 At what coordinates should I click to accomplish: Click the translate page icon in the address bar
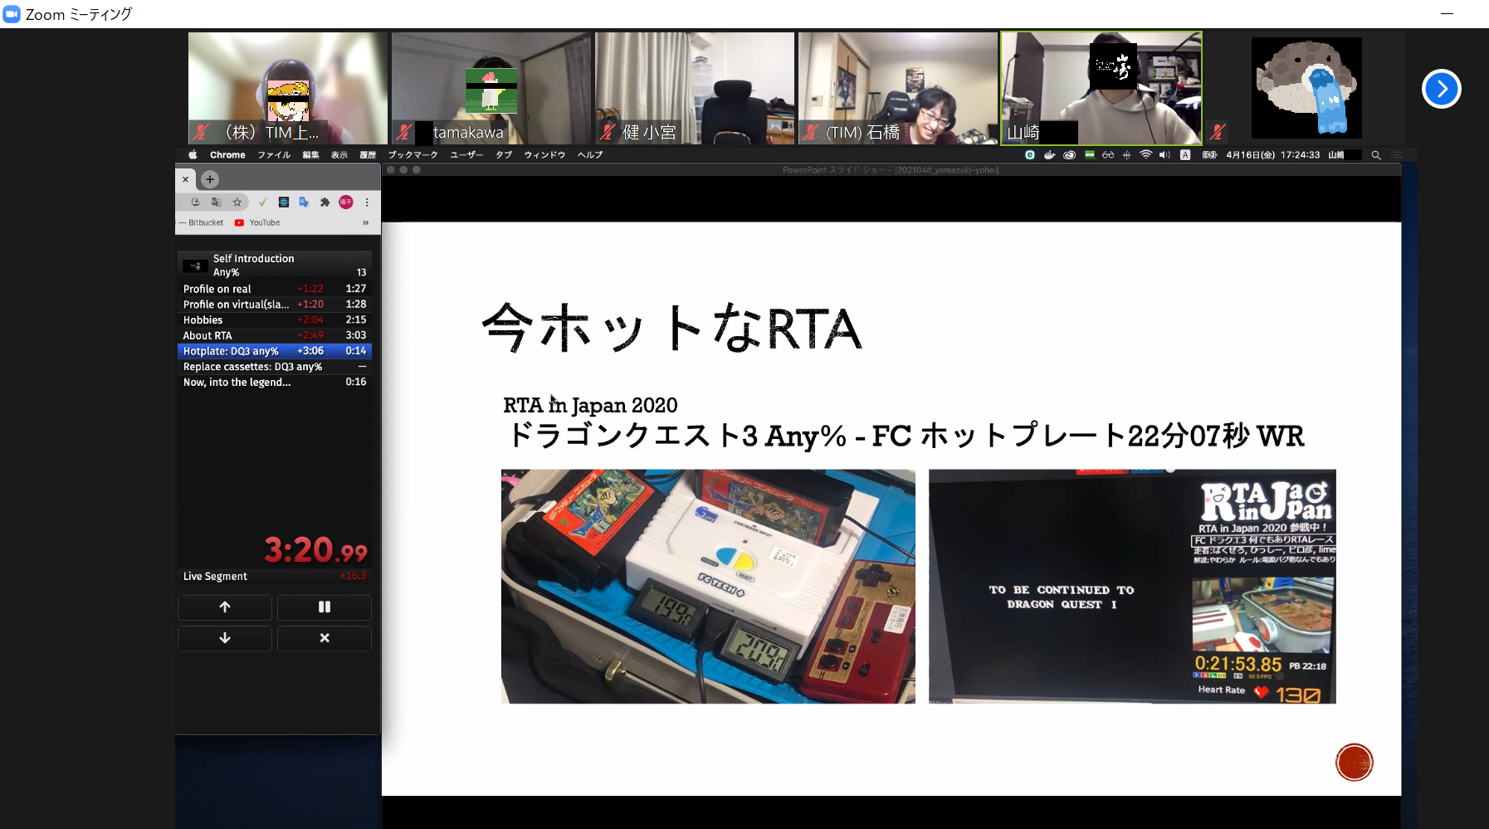[216, 202]
